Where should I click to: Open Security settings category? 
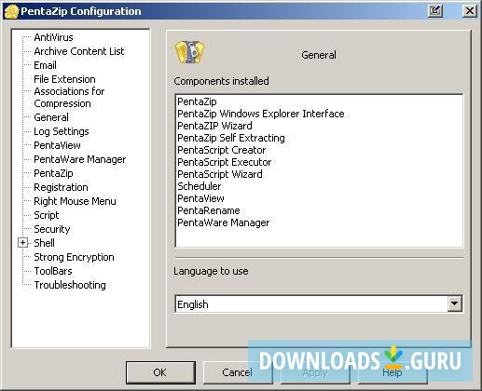pyautogui.click(x=52, y=229)
